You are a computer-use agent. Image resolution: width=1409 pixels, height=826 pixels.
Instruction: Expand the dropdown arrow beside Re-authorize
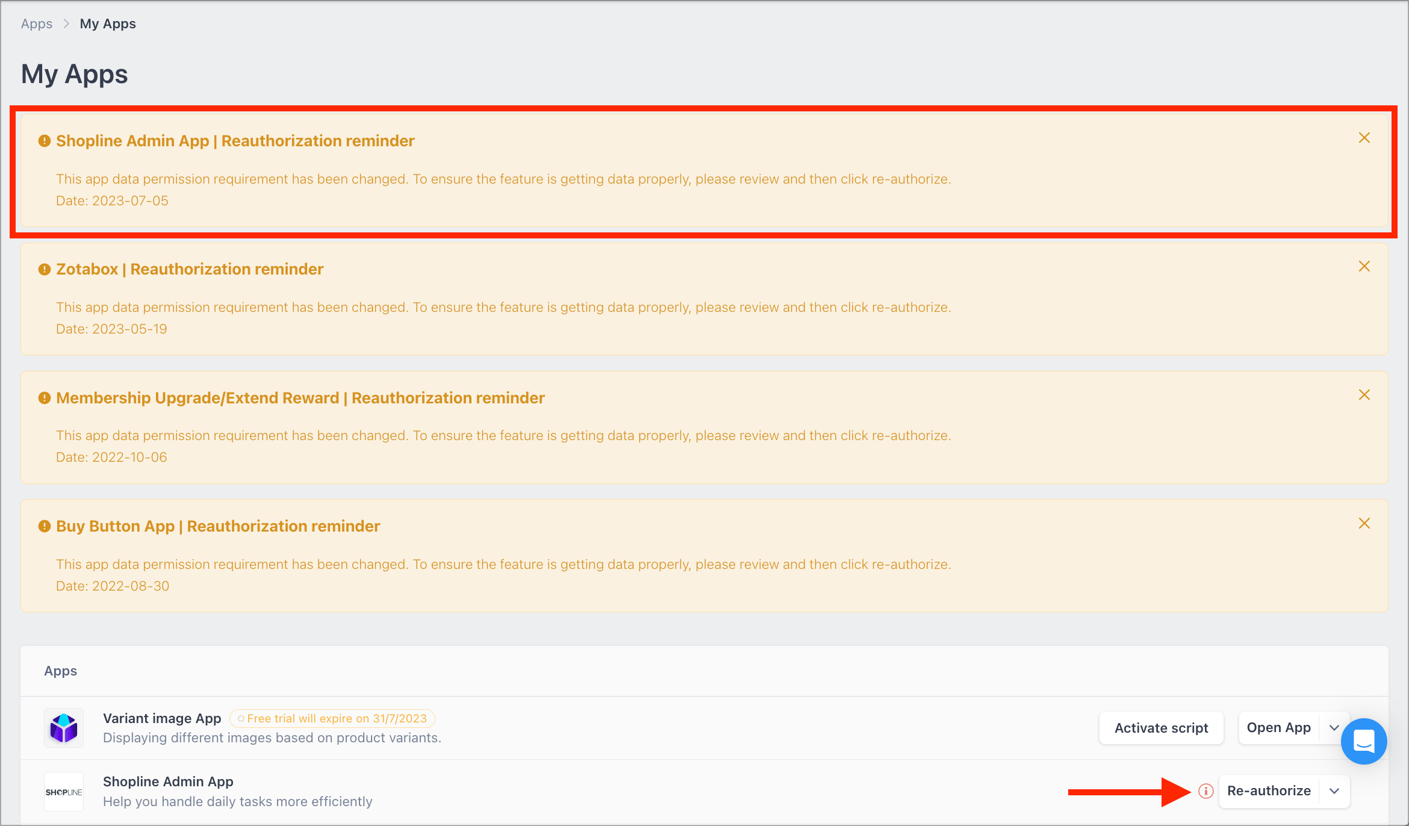click(1334, 791)
